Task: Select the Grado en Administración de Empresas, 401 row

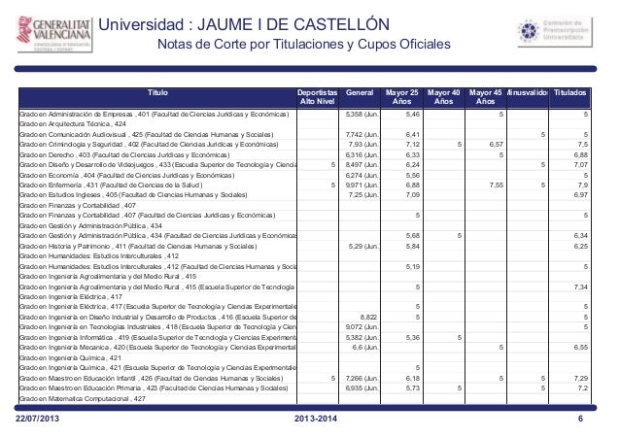Action: [x=305, y=115]
